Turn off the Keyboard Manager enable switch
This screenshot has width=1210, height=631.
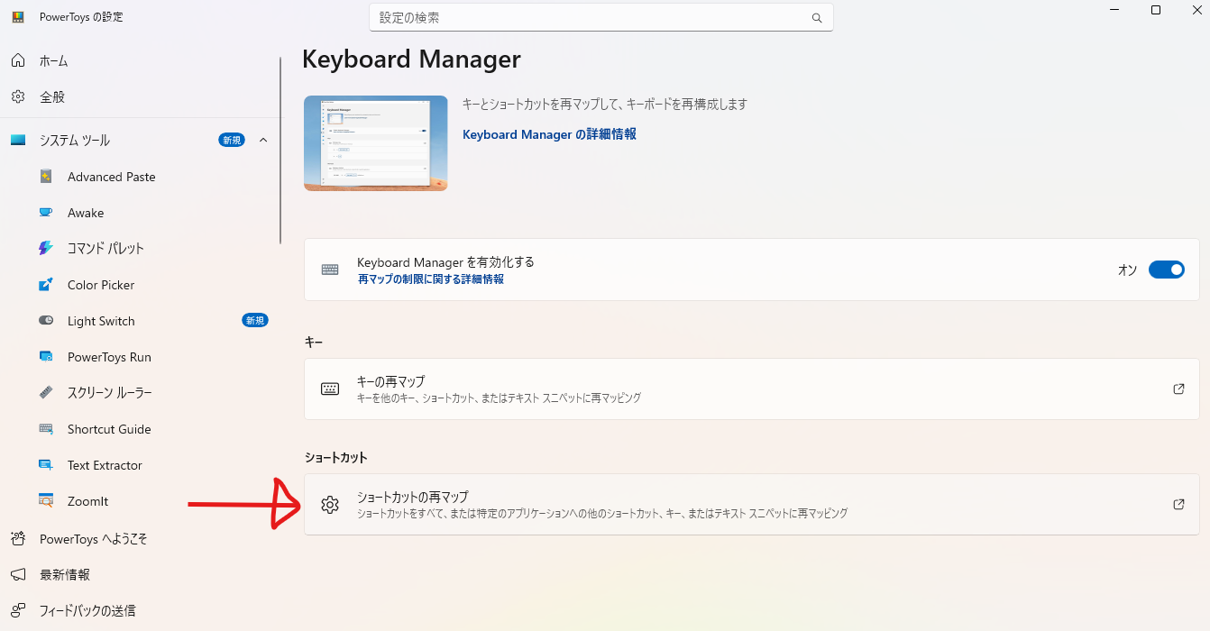[1167, 270]
